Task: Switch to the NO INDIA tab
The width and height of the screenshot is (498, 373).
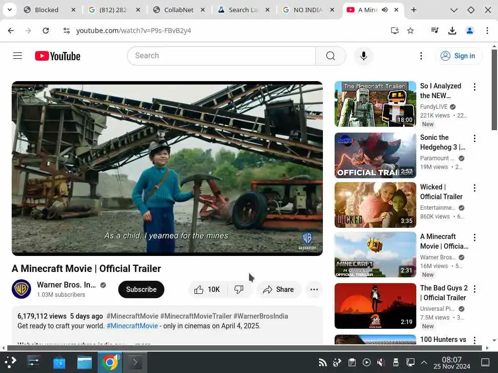Action: click(x=307, y=10)
